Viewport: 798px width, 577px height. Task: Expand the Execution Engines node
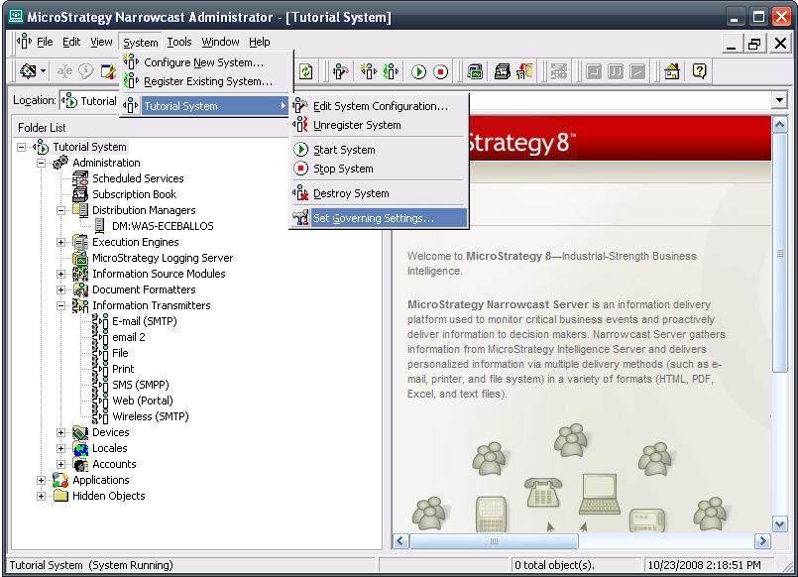point(61,242)
